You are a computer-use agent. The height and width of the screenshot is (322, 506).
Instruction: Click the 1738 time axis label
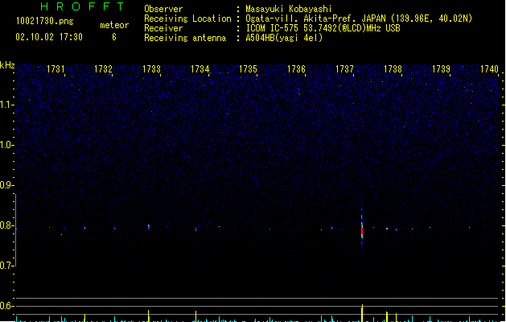(x=393, y=69)
